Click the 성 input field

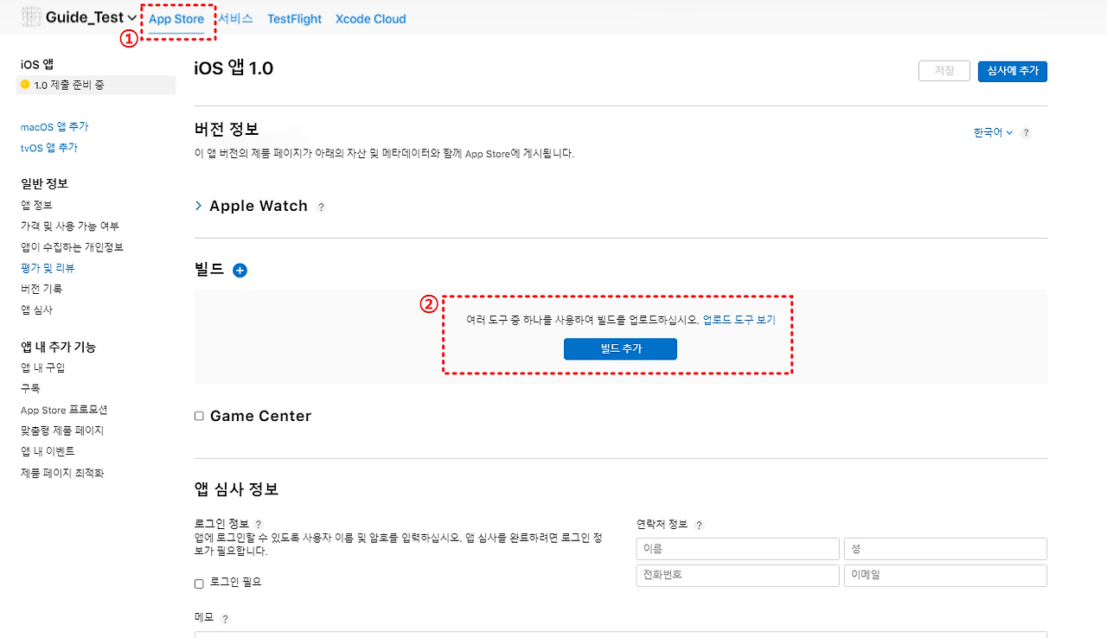coord(945,549)
